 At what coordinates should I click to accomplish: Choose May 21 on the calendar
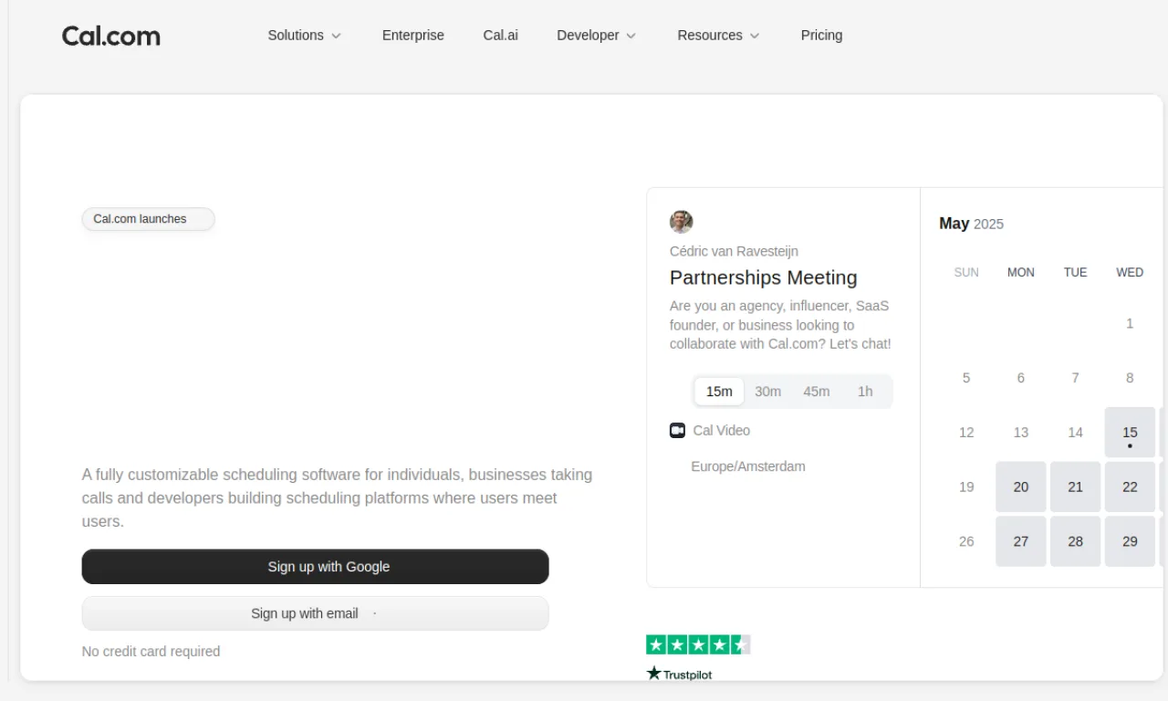pos(1075,487)
